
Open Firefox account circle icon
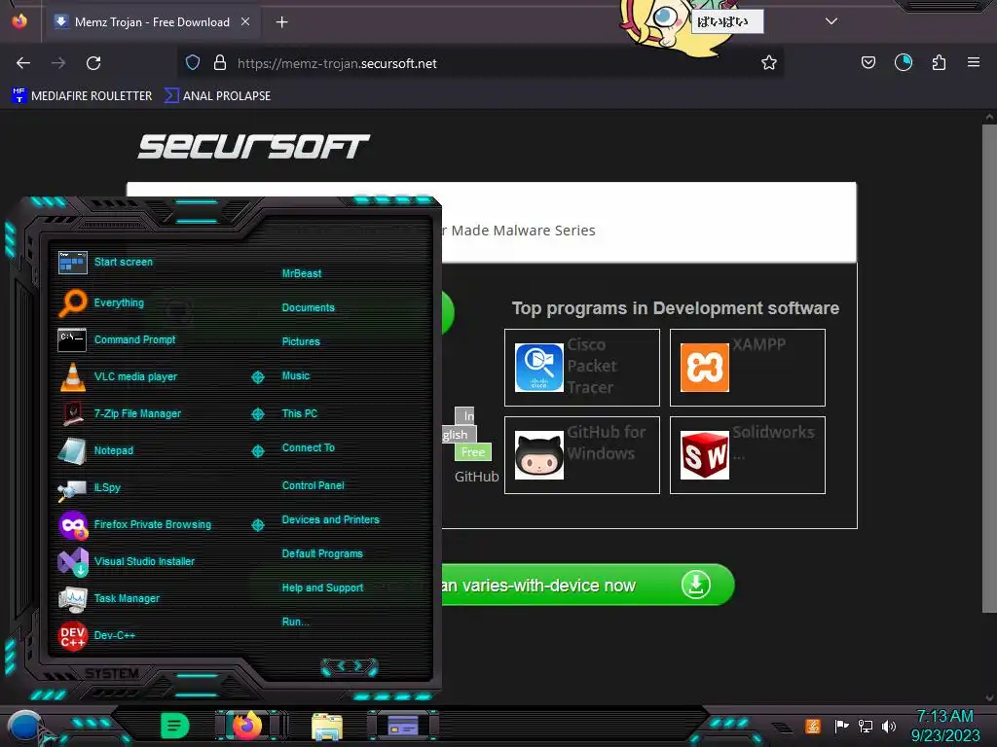point(903,63)
